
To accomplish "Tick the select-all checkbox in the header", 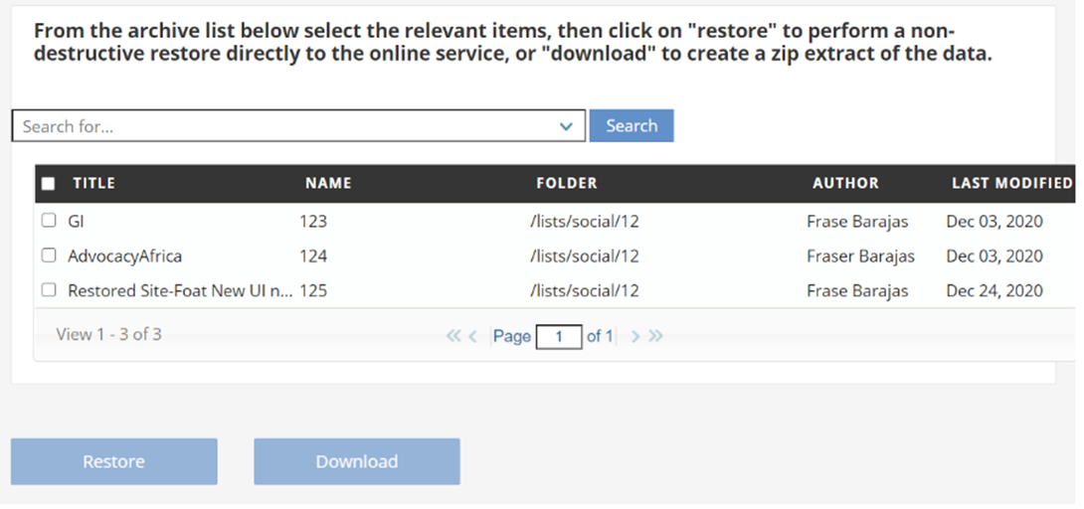I will point(49,184).
